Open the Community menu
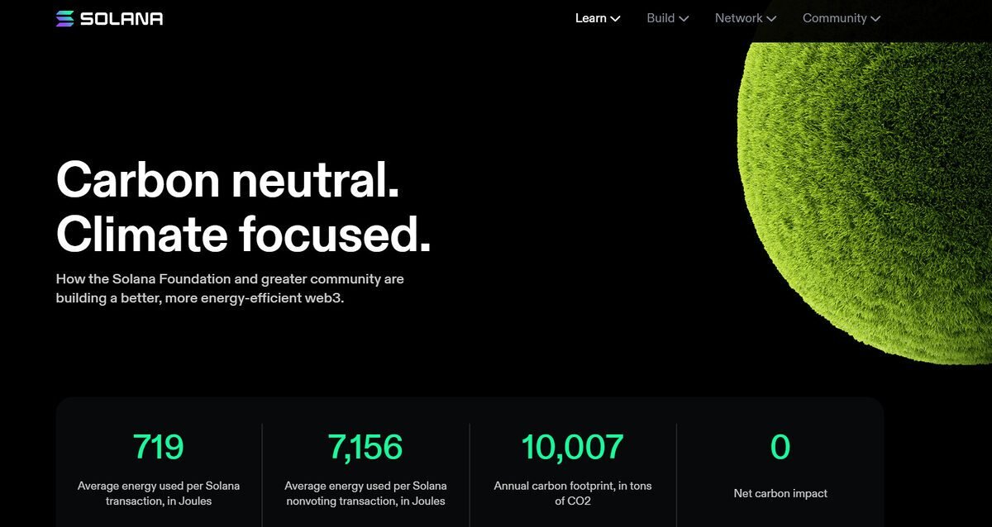Screen dimensions: 992x527 coord(842,18)
